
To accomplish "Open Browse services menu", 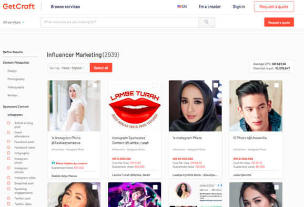I will pyautogui.click(x=65, y=7).
